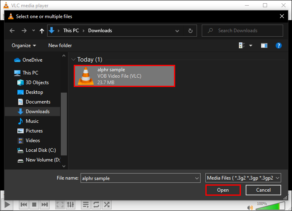
Task: Click the blue Downloads icon in address bar
Action: click(x=52, y=30)
